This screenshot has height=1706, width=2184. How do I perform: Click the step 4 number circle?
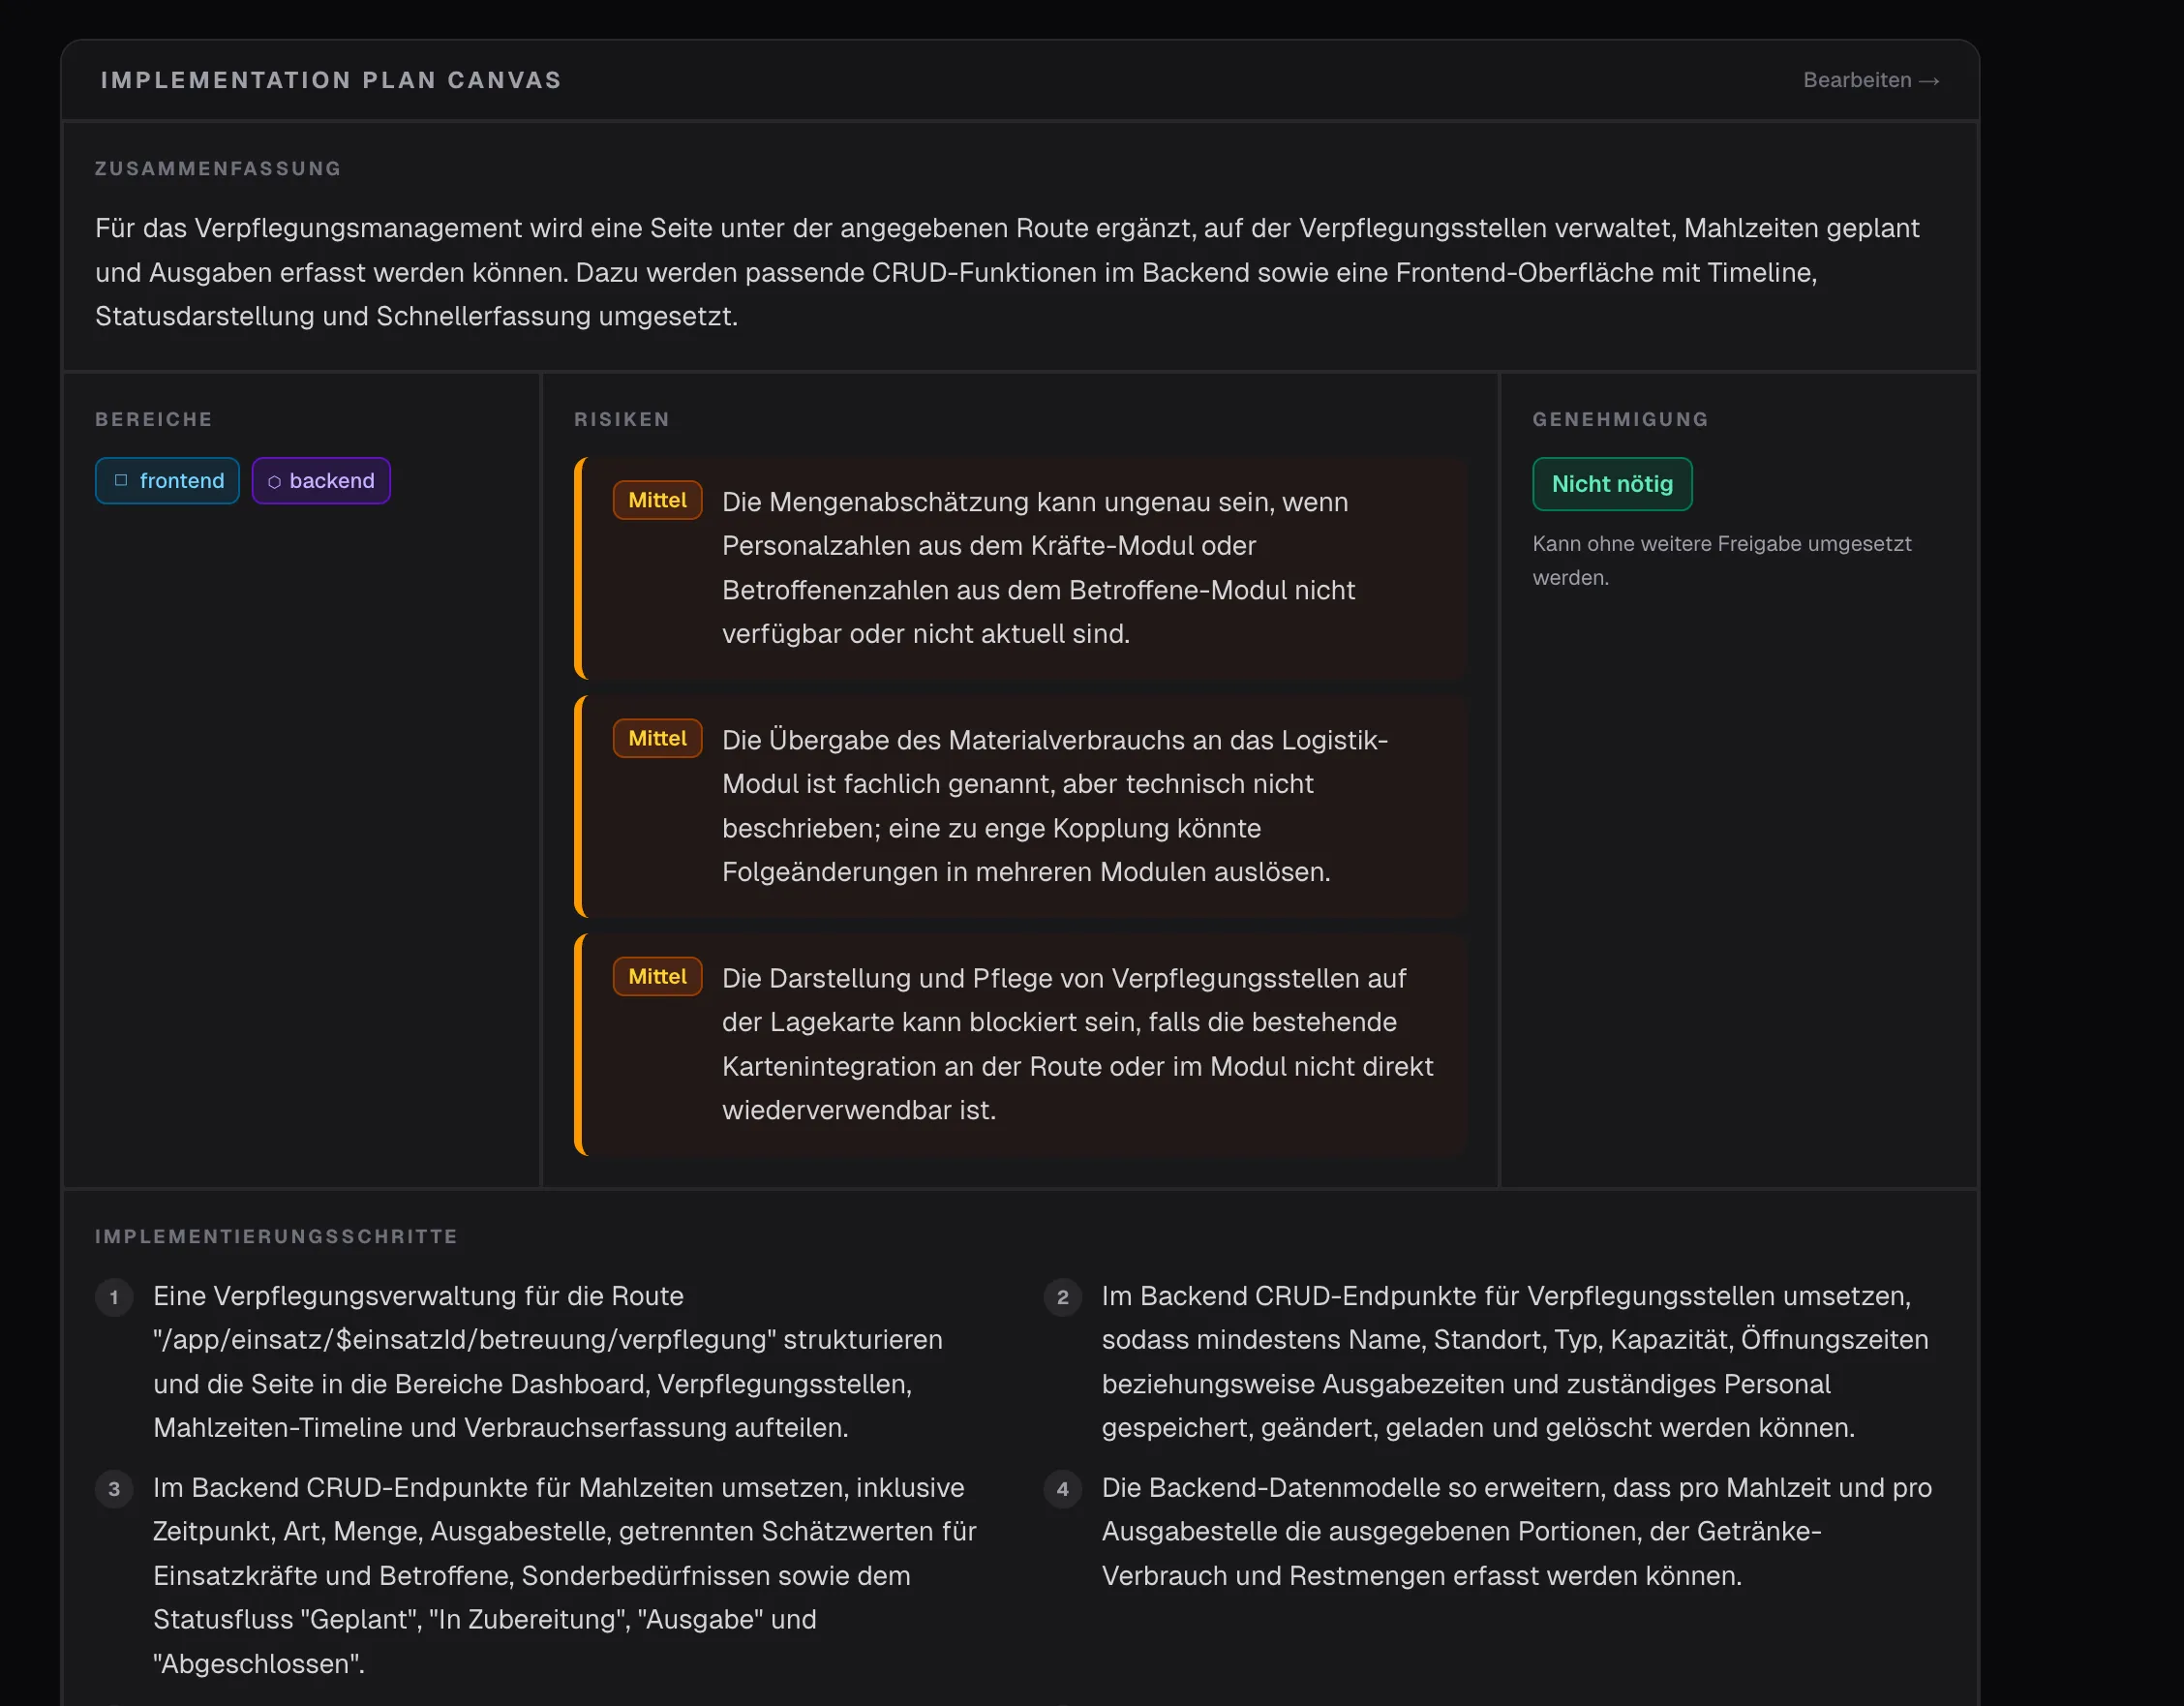click(x=1062, y=1489)
